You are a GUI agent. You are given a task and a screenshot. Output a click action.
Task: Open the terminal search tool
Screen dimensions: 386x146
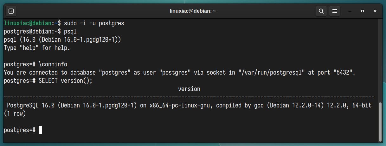321,11
